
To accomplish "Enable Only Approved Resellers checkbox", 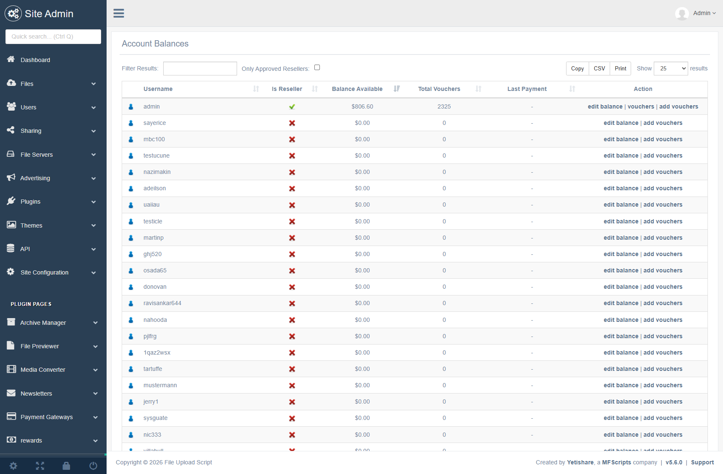I will [317, 67].
